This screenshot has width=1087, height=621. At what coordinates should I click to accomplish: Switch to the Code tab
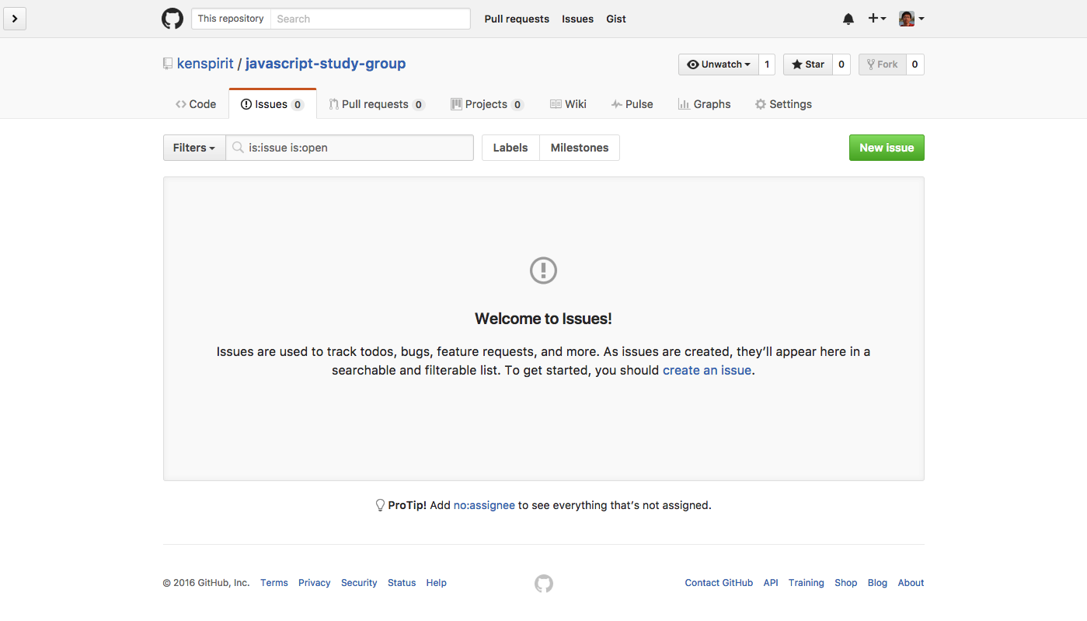click(196, 104)
